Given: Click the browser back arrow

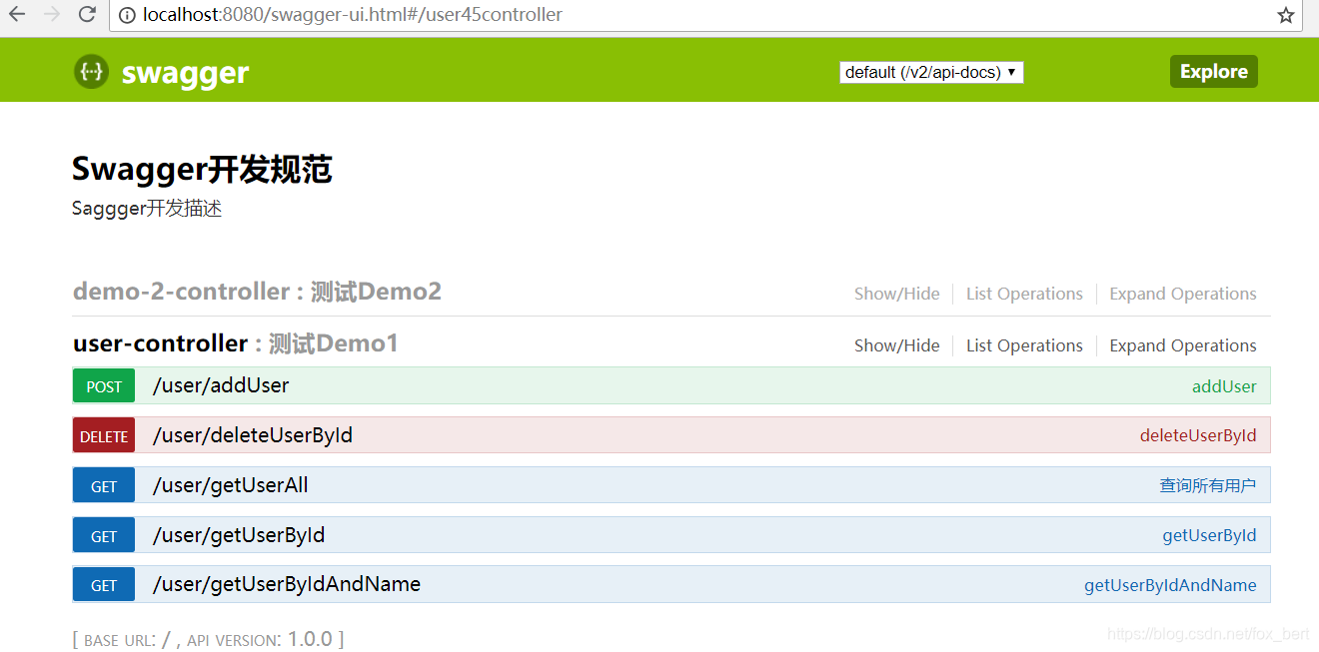Looking at the screenshot, I should click(x=17, y=14).
